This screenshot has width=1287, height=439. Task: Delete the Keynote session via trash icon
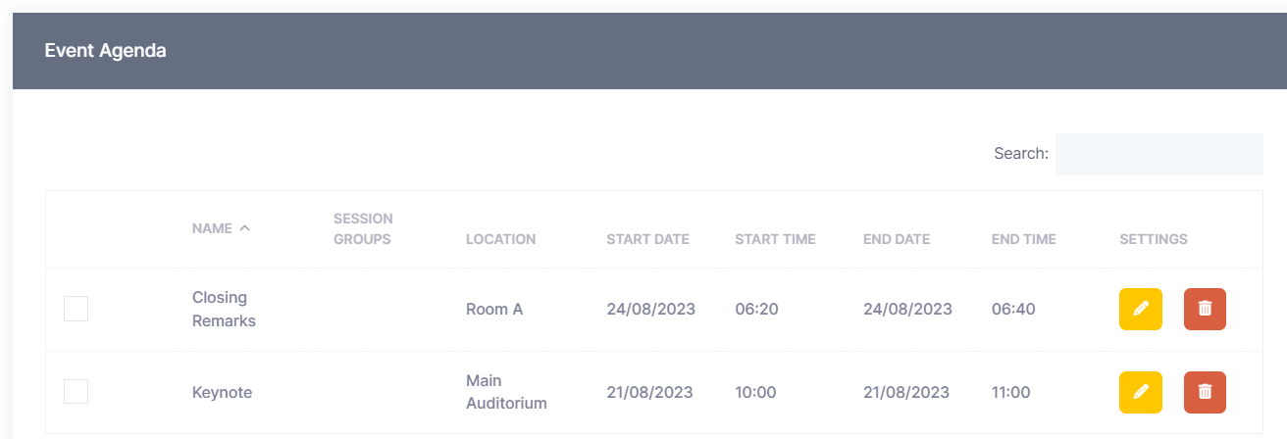(1205, 392)
